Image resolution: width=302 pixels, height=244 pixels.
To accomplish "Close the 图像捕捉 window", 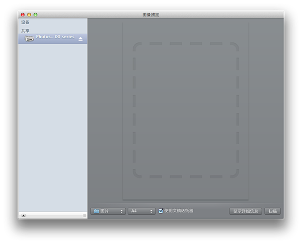I will 23,15.
